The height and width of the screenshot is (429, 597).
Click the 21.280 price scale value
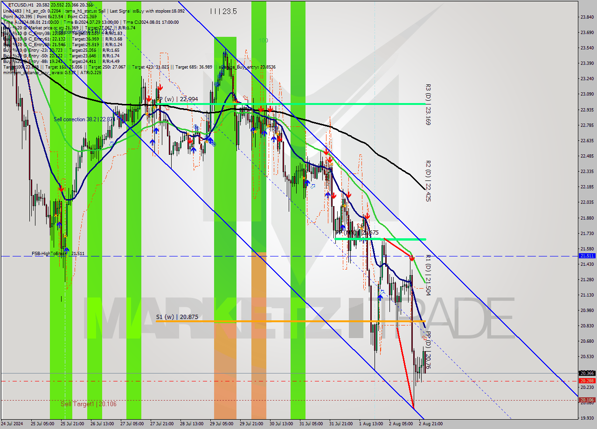586,280
